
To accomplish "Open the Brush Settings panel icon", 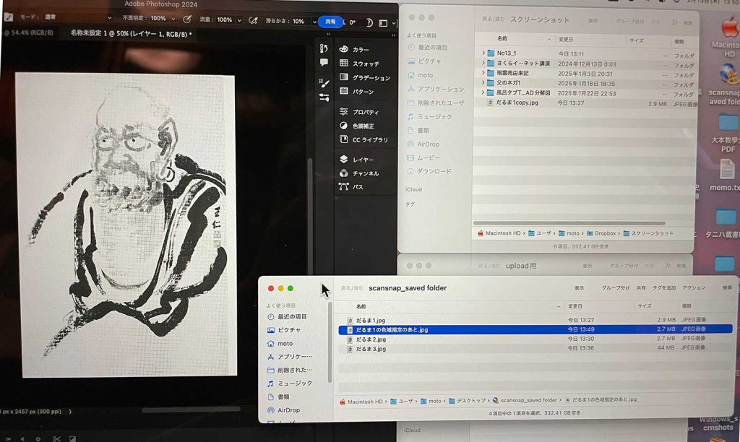I will (324, 83).
